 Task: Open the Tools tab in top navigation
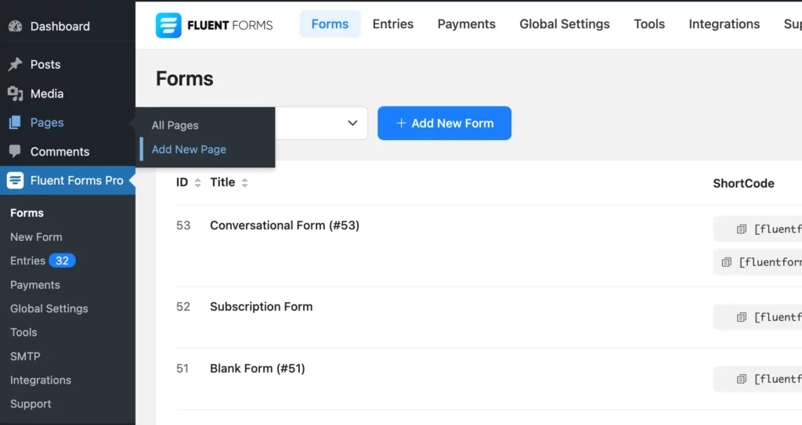(x=649, y=24)
